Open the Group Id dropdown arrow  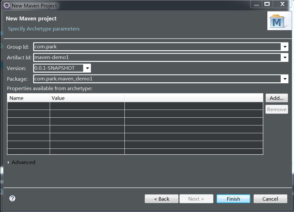point(285,47)
